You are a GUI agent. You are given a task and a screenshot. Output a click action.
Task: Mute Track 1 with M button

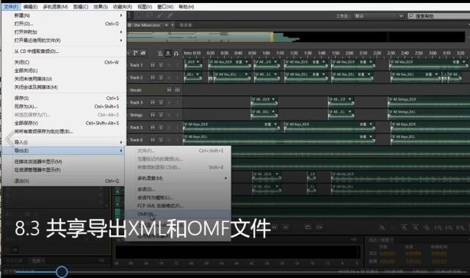click(x=153, y=65)
